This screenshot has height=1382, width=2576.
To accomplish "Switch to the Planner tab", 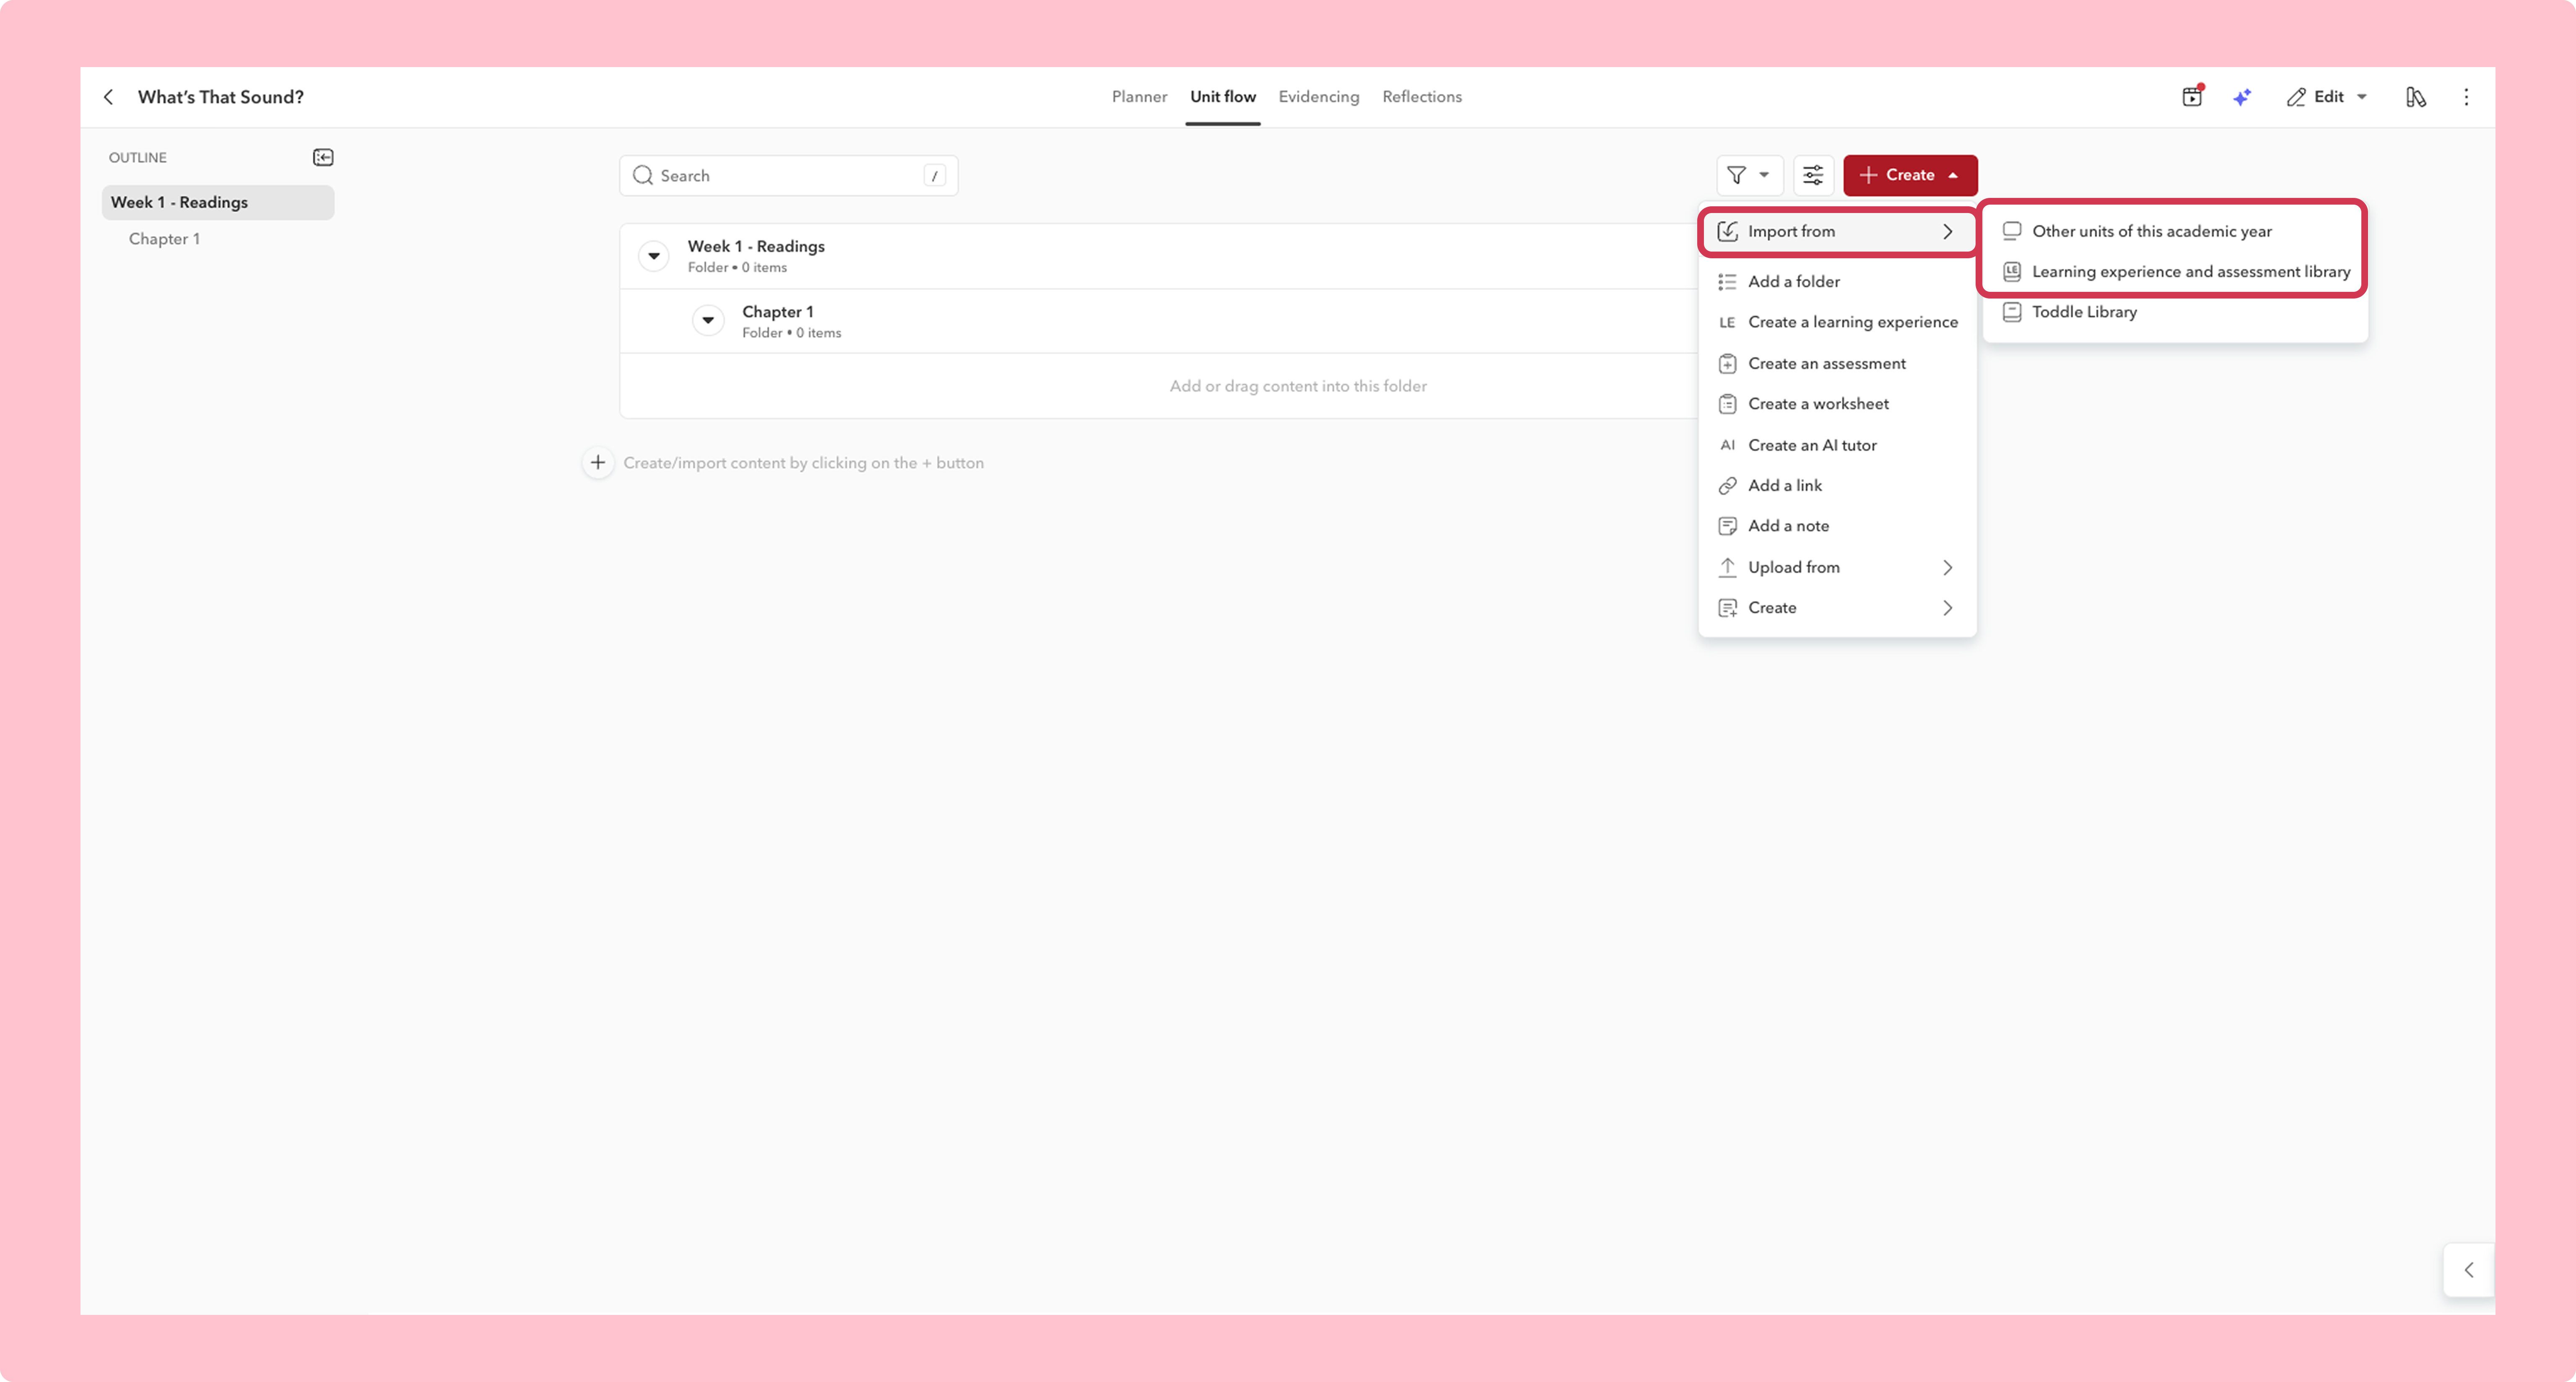I will point(1139,96).
